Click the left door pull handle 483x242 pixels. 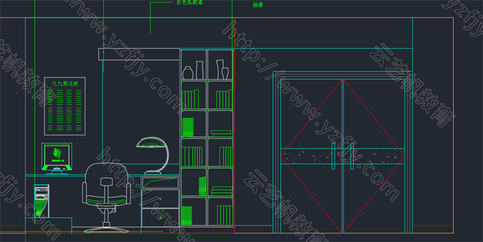pos(333,156)
